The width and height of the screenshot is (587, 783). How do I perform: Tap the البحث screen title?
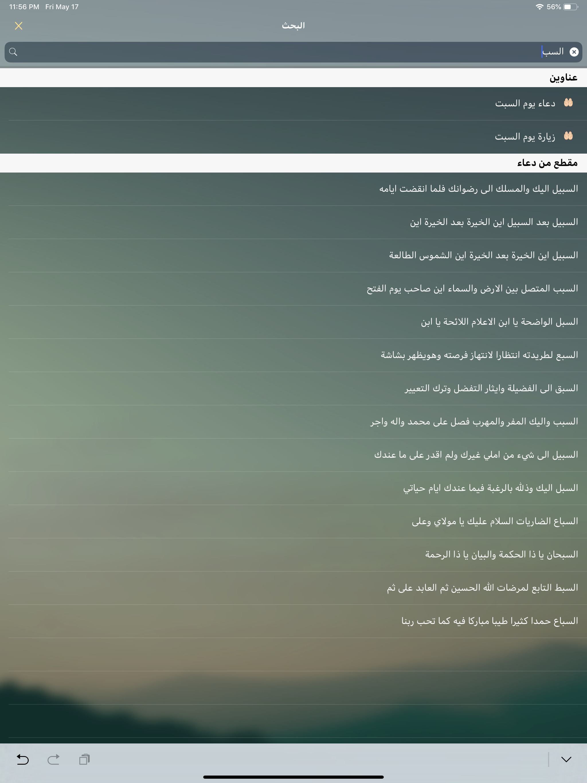click(x=293, y=26)
